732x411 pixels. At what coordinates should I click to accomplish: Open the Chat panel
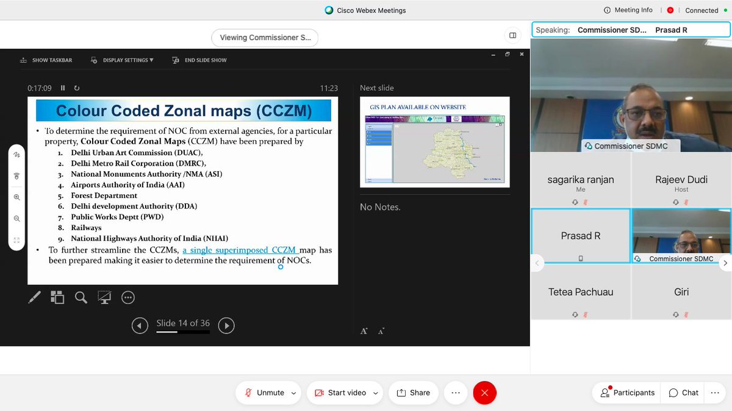click(683, 393)
